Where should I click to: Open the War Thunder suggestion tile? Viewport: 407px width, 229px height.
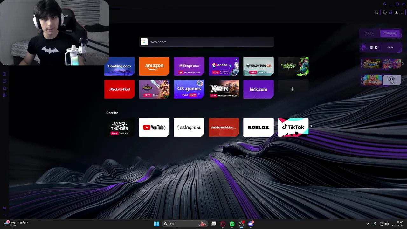click(x=120, y=127)
